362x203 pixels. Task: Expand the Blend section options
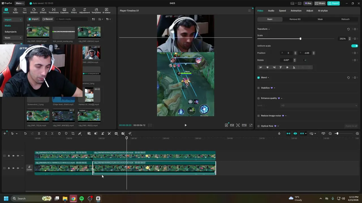pyautogui.click(x=268, y=78)
